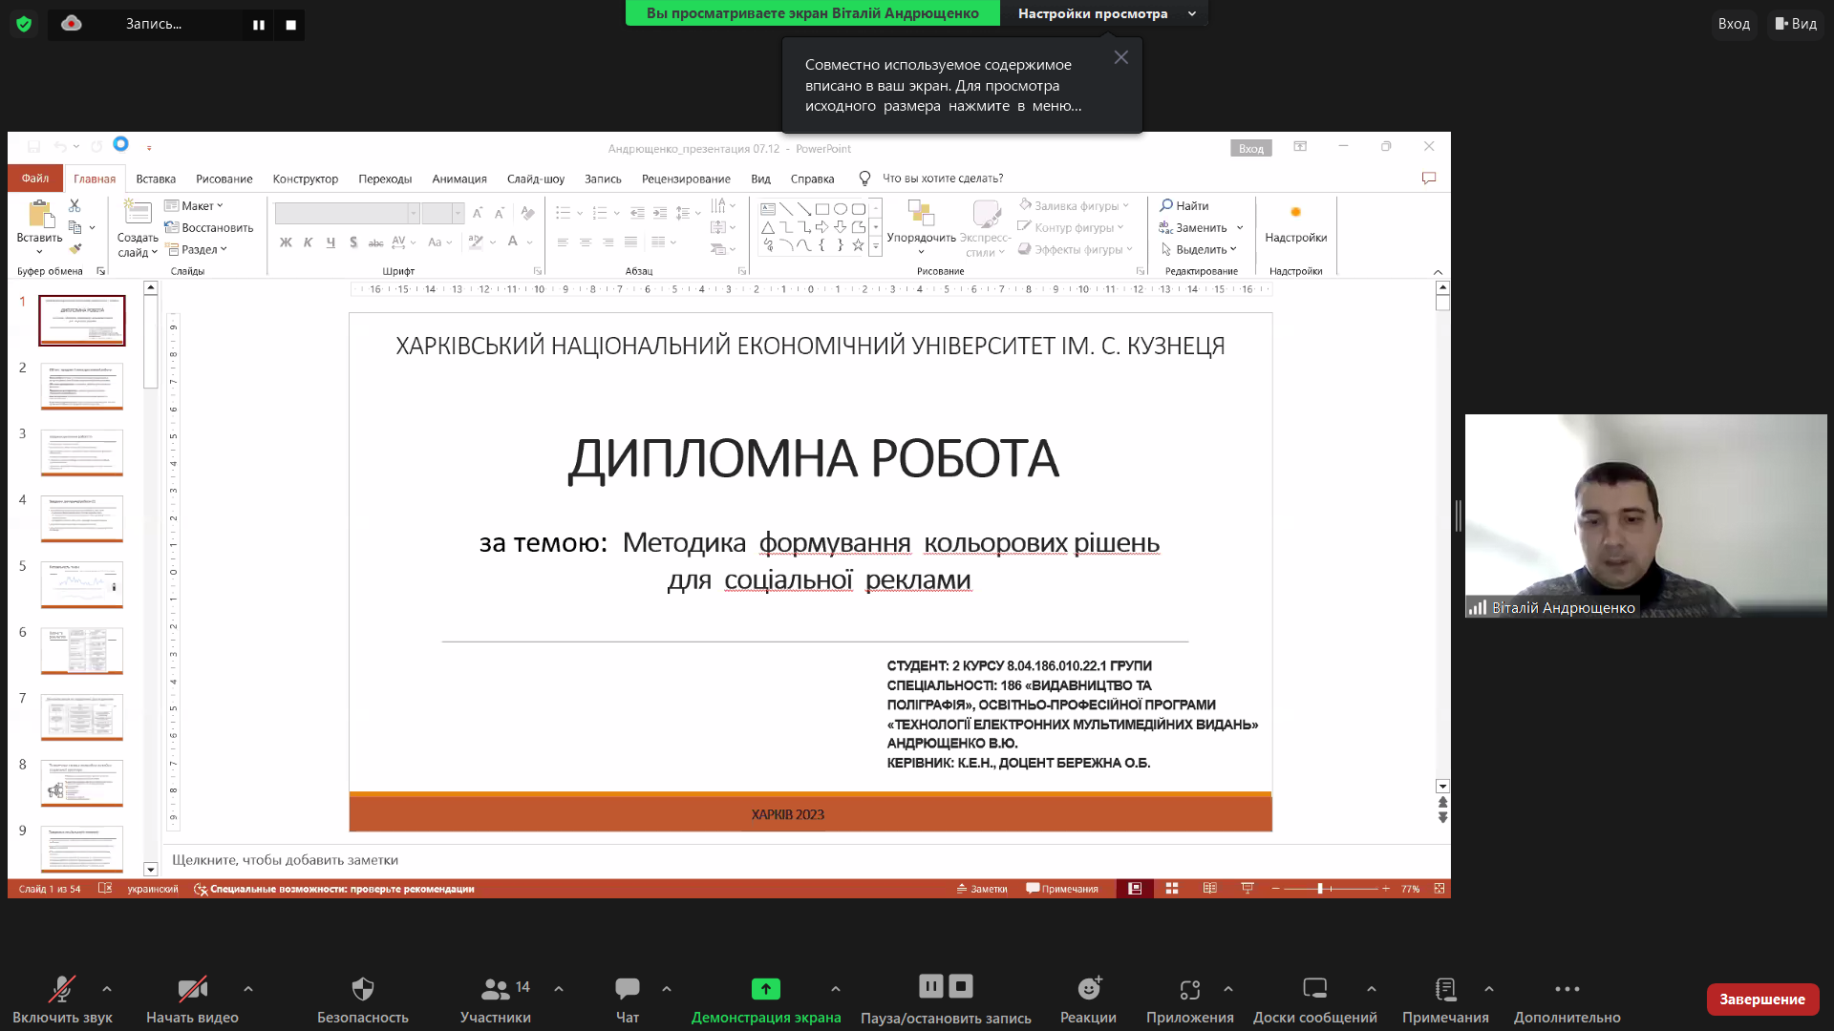Toggle Заметки notes in status bar
Viewport: 1834px width, 1031px height.
click(982, 889)
